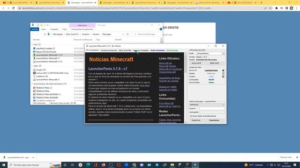Screen dimensions: 300x168
Task: Open Telegram from the taskbar
Action: click(x=157, y=165)
